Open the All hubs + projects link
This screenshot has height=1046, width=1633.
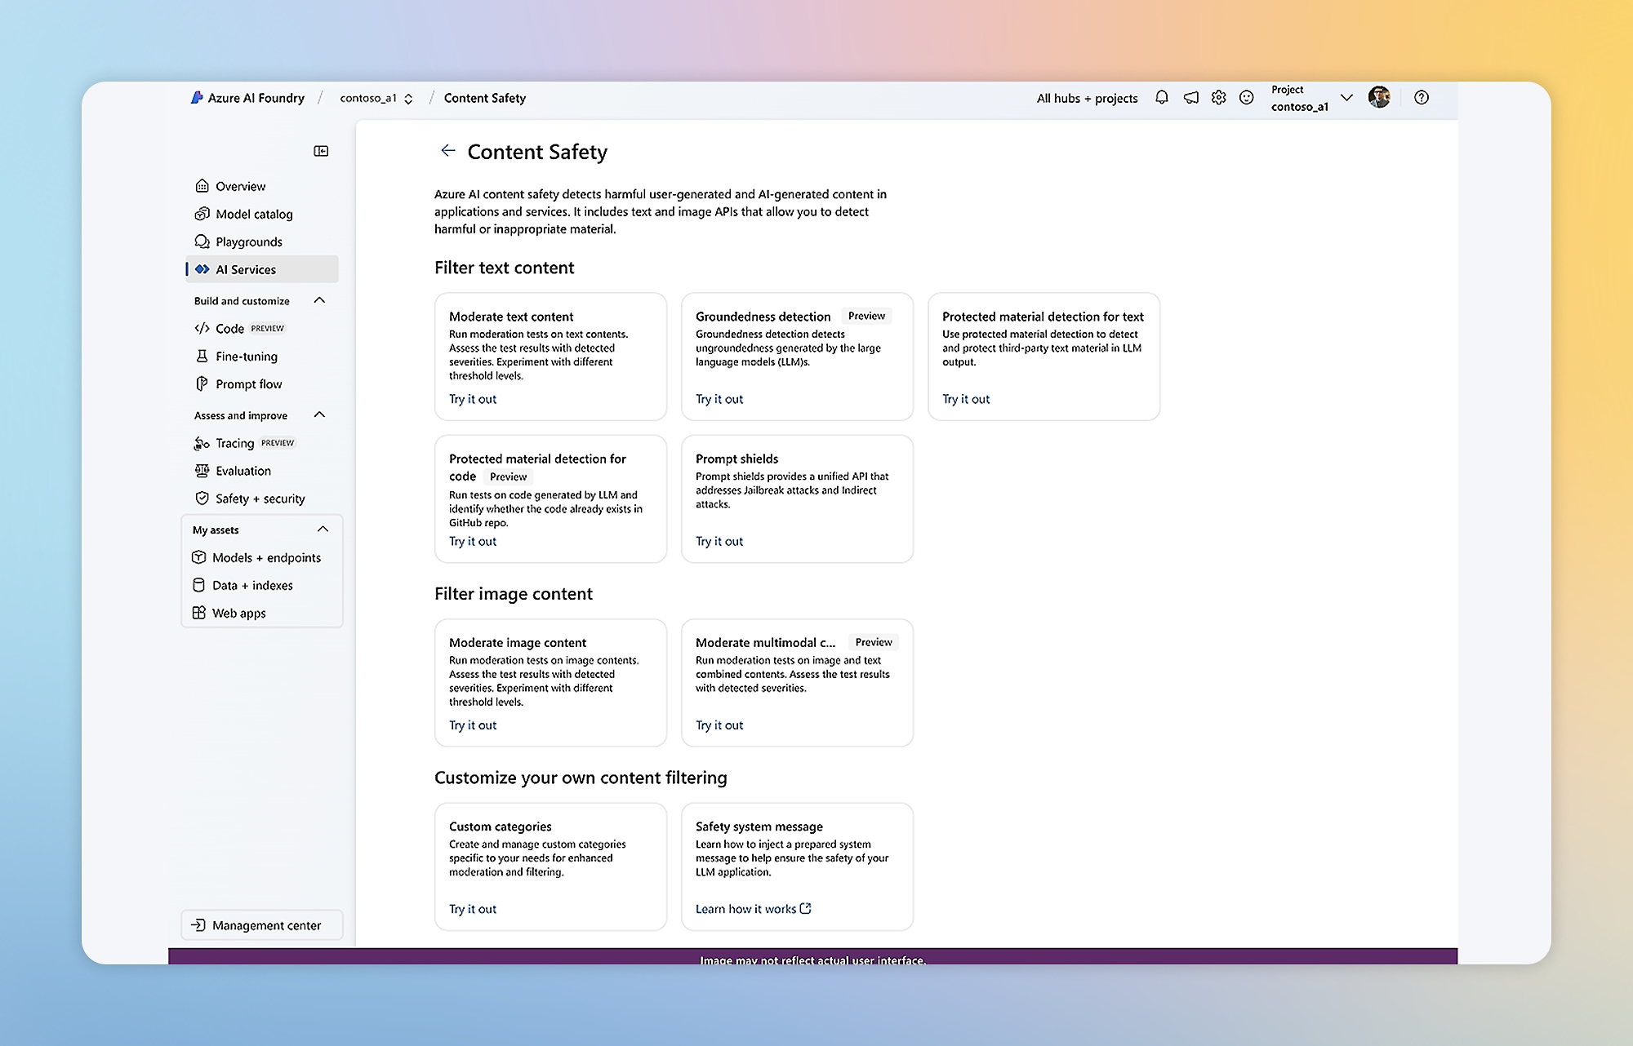[1087, 98]
